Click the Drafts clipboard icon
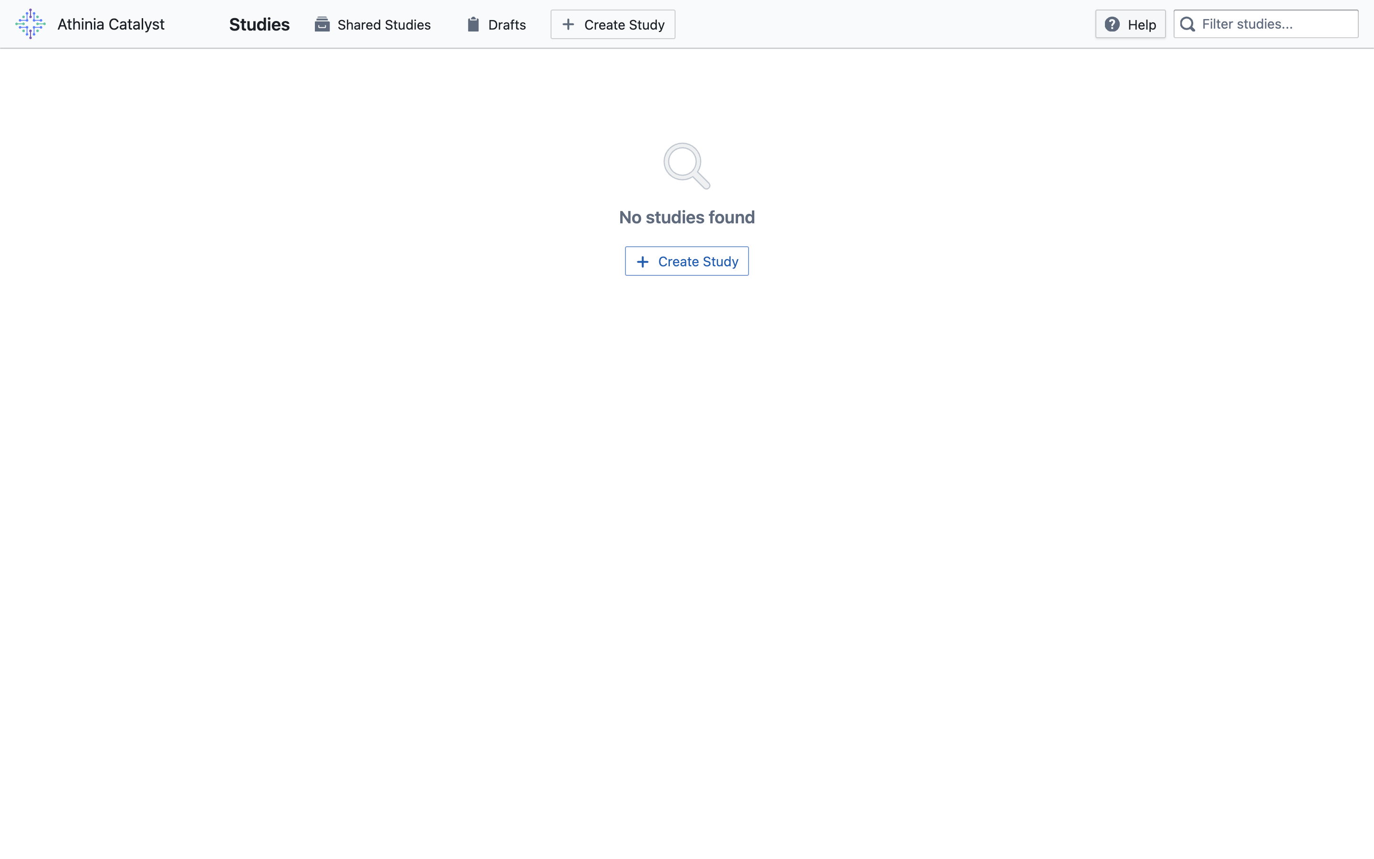1374x859 pixels. (473, 24)
